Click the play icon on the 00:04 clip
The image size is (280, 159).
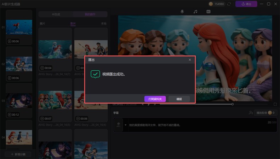42,68
